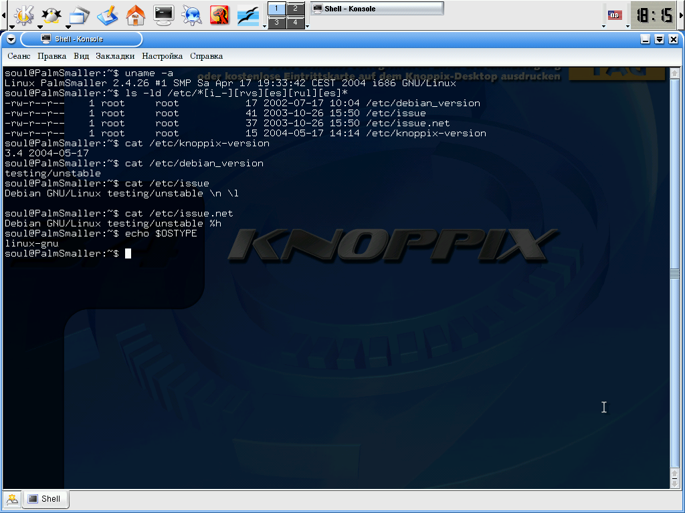The width and height of the screenshot is (685, 513).
Task: Click the 'Debian GNU/Linux testing/unstable \n \l' line
Action: pos(122,194)
